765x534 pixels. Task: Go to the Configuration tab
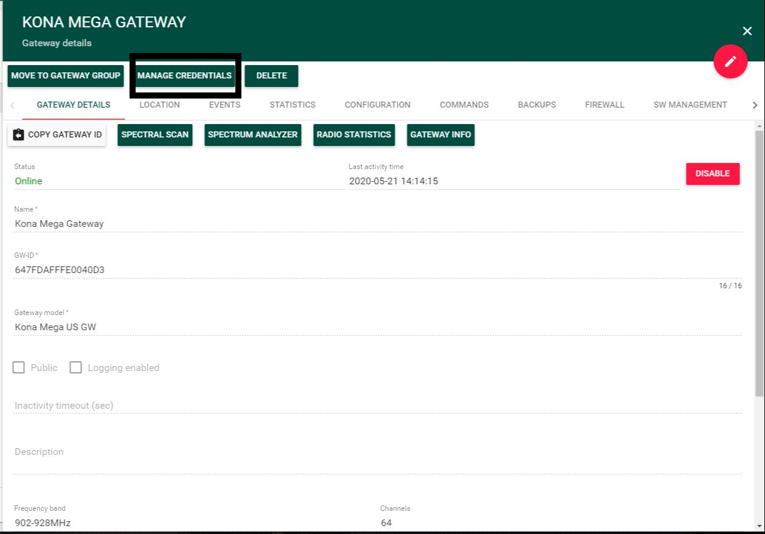(x=377, y=105)
